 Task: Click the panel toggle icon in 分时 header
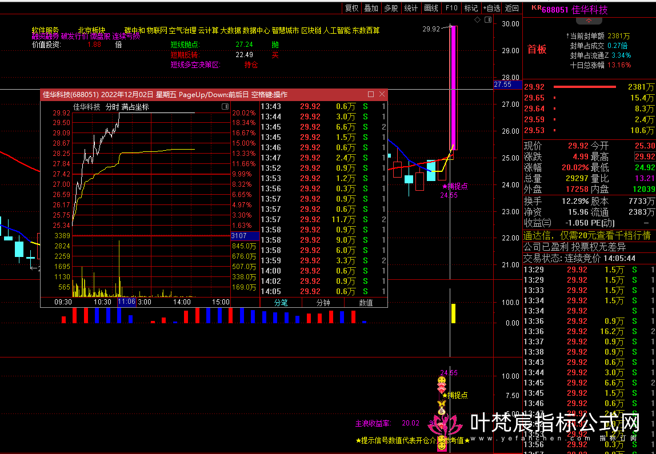click(225, 107)
